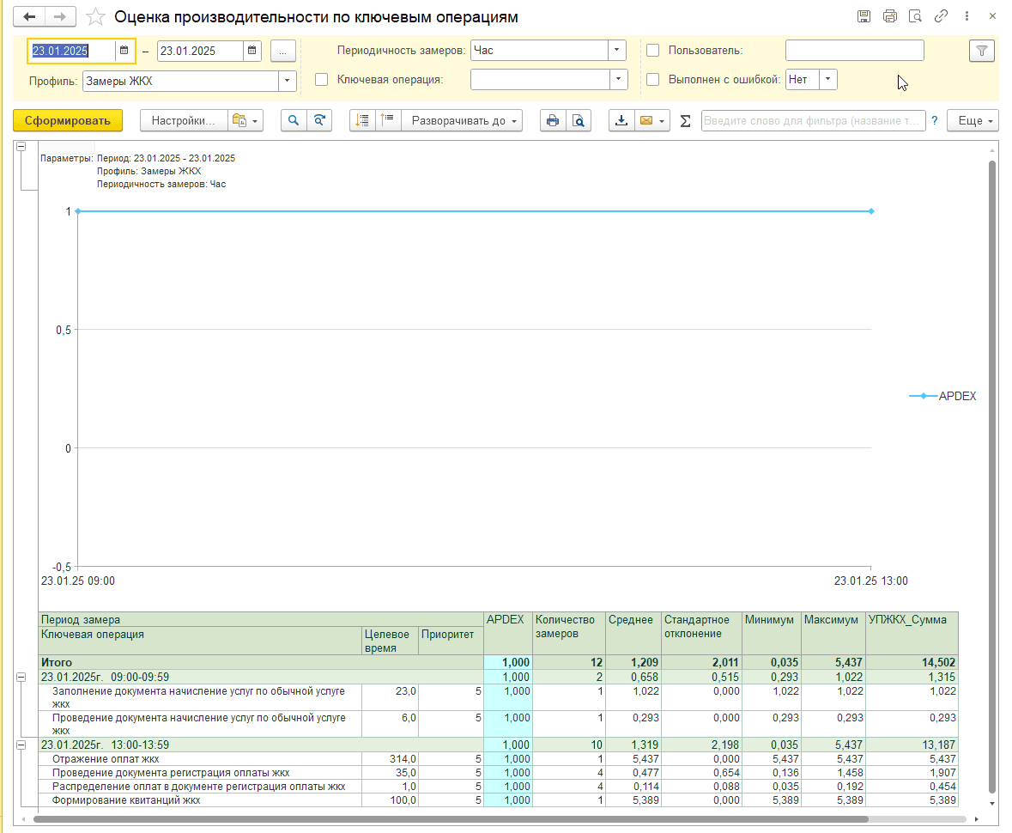The height and width of the screenshot is (833, 1012).
Task: Click the send by email envelope icon
Action: point(646,121)
